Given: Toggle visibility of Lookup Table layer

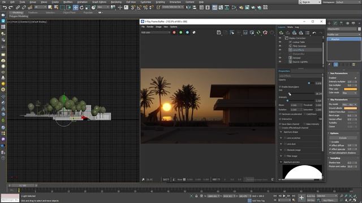Looking at the screenshot, I should (x=280, y=42).
